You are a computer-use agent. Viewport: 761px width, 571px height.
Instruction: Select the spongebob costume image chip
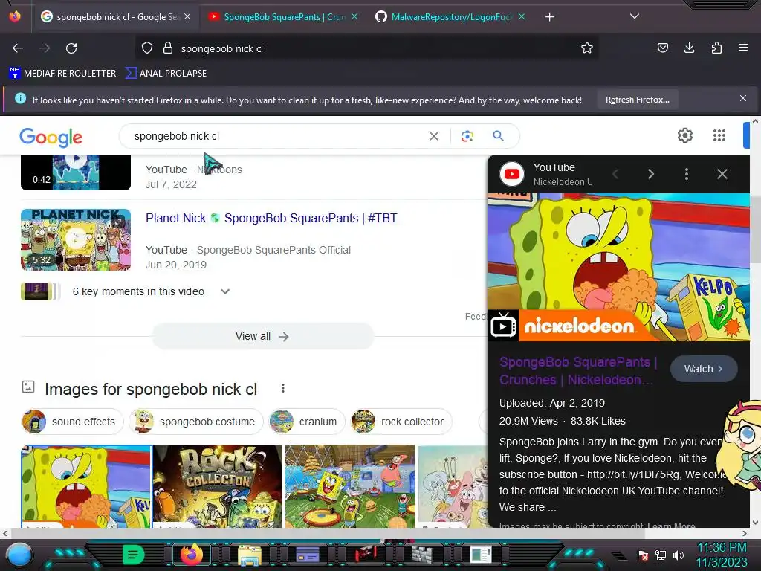click(x=195, y=422)
